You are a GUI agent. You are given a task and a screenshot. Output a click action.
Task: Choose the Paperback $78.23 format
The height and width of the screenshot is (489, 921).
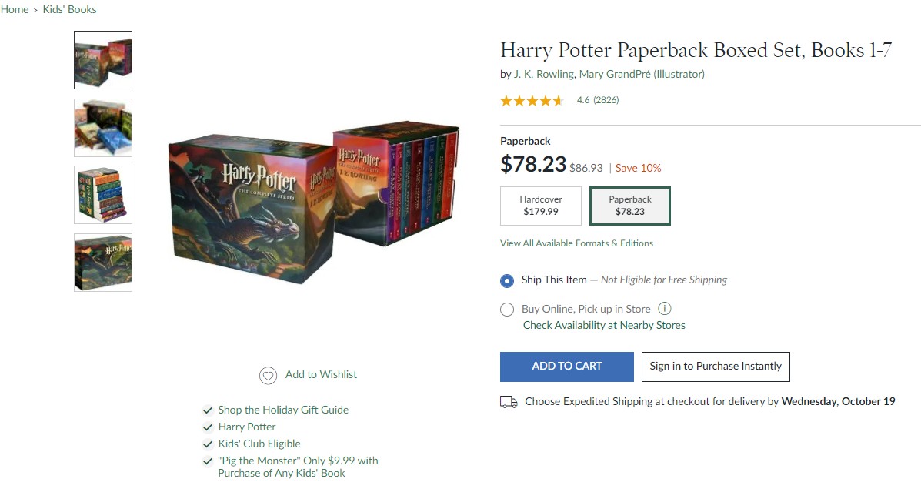coord(630,206)
